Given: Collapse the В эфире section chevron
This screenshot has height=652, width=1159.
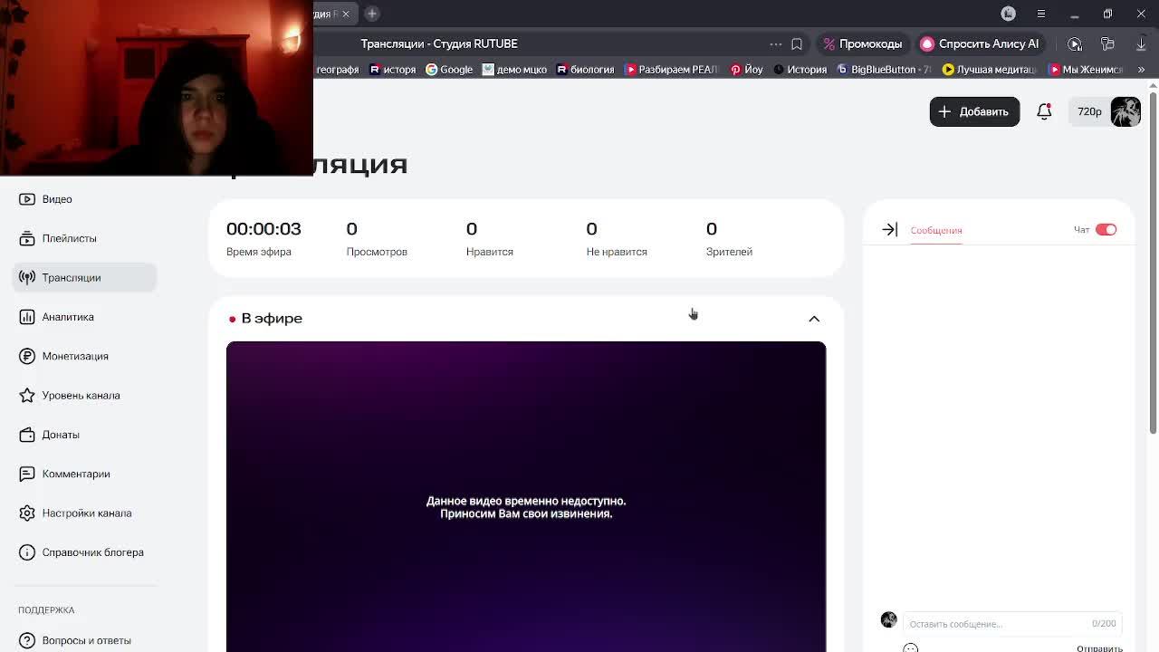Looking at the screenshot, I should (x=814, y=319).
